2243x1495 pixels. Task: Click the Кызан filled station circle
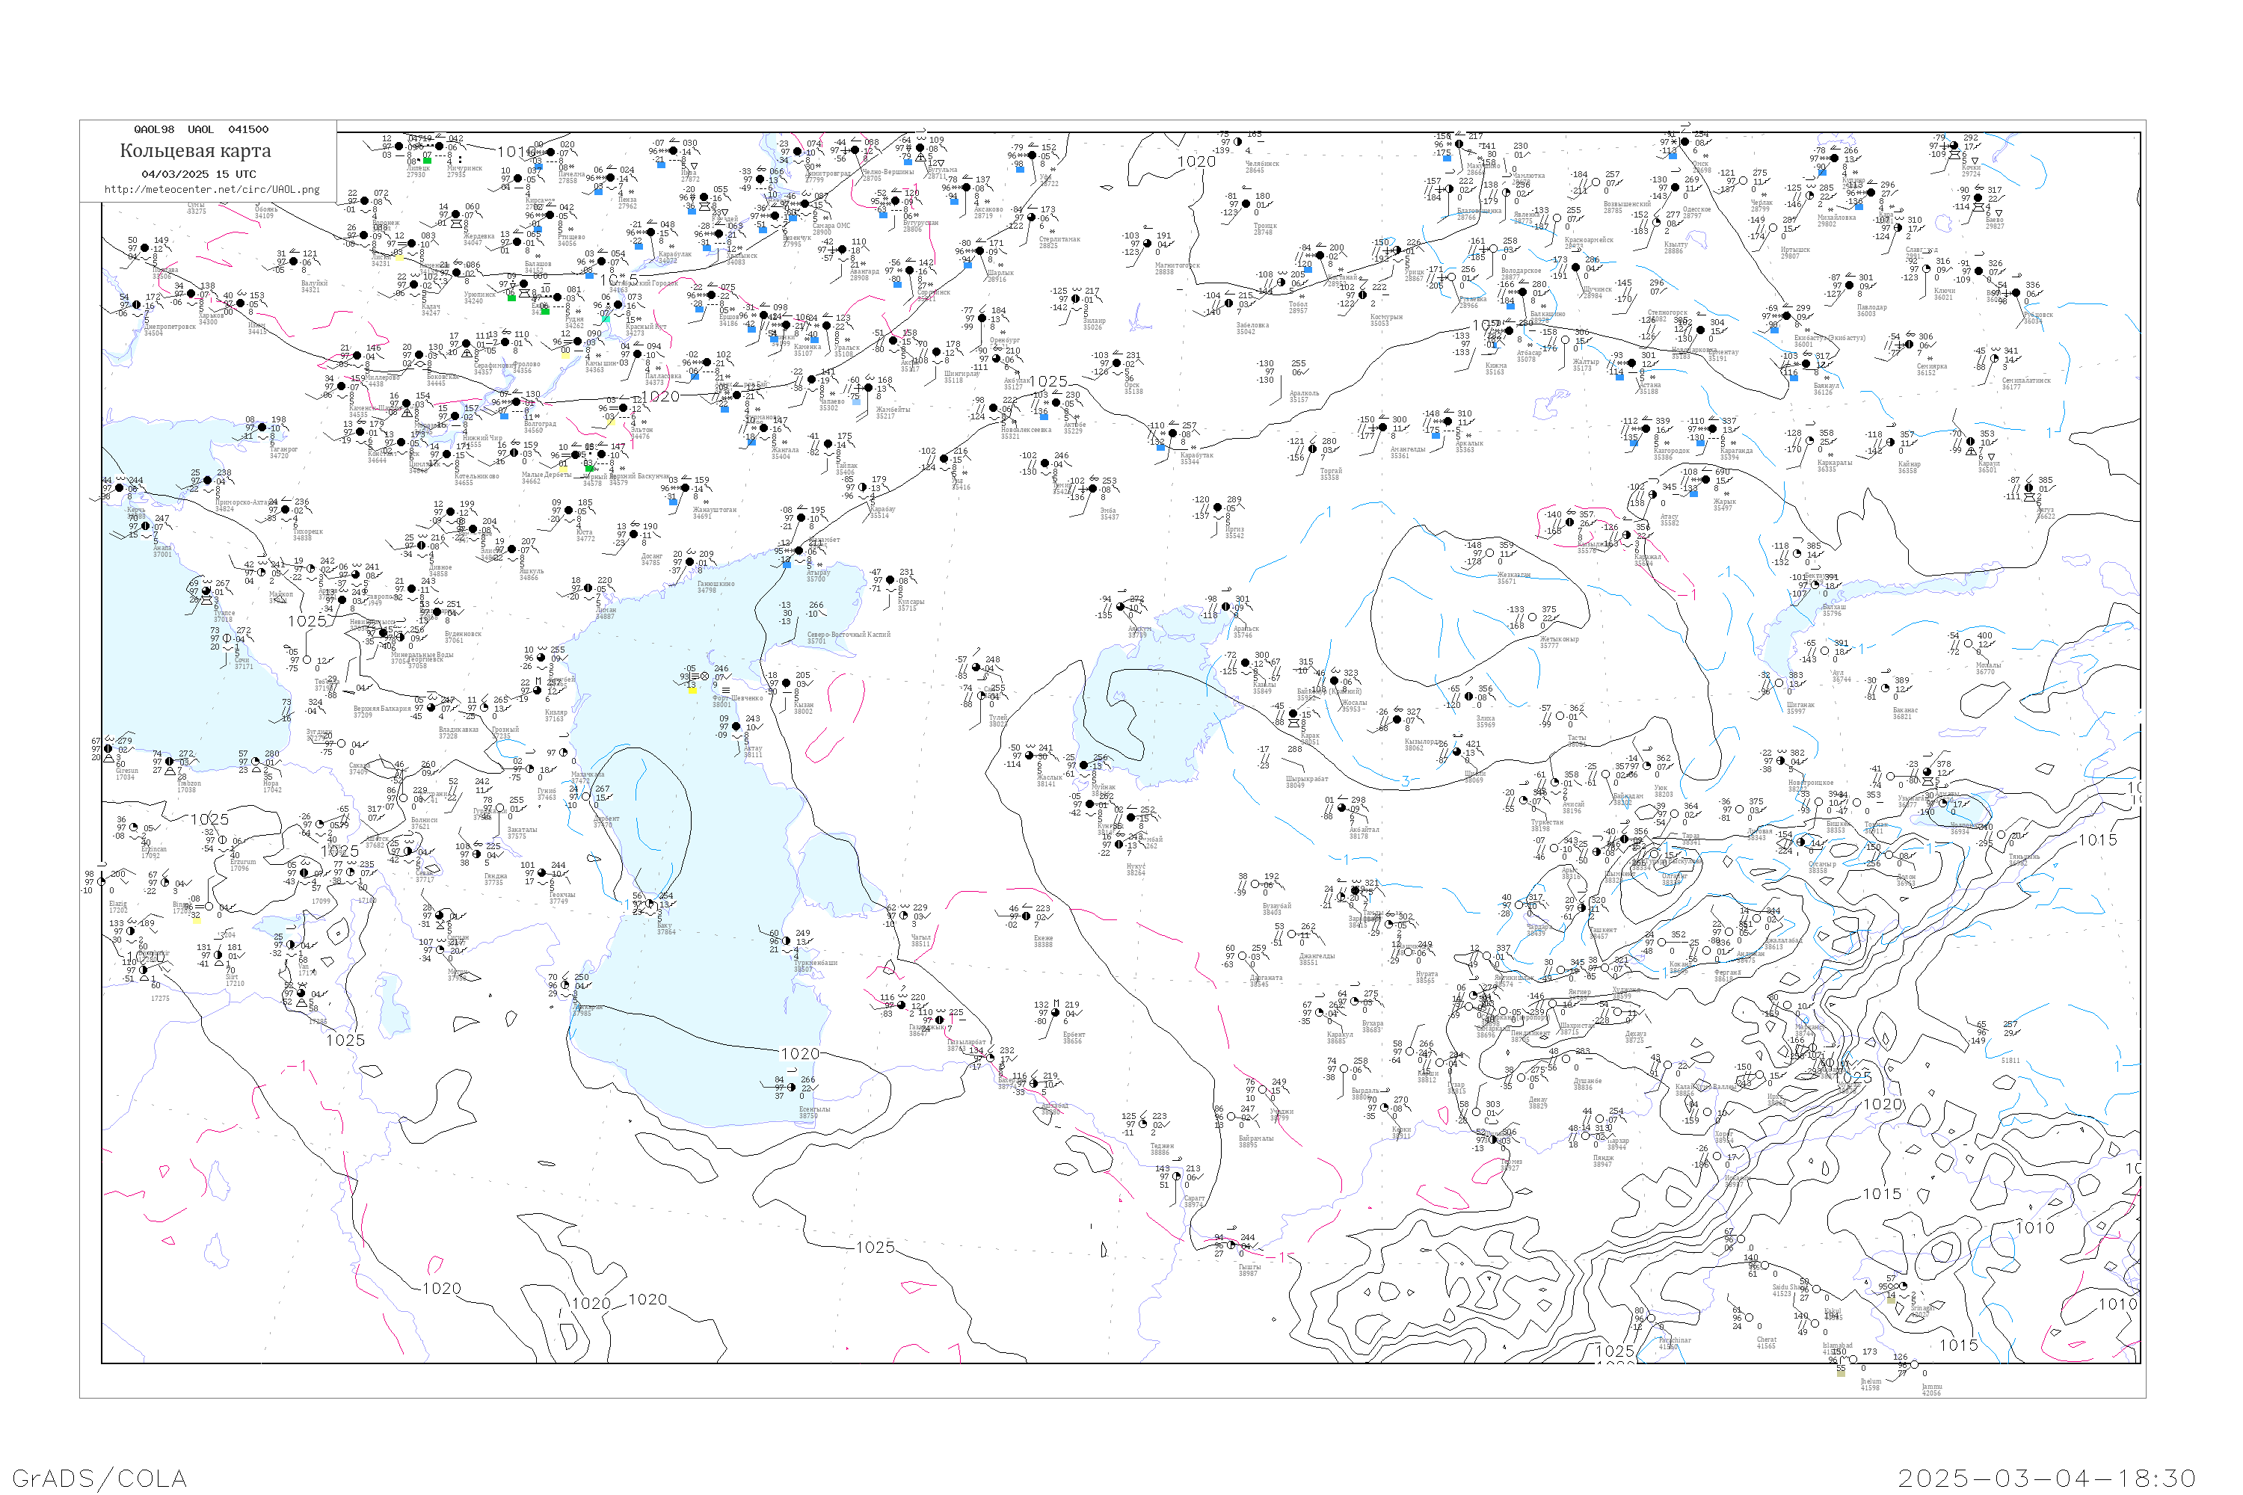point(786,682)
